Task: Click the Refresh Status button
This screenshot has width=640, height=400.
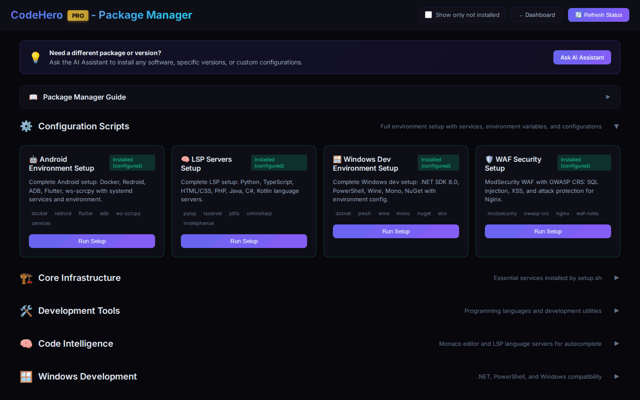Action: (x=598, y=15)
